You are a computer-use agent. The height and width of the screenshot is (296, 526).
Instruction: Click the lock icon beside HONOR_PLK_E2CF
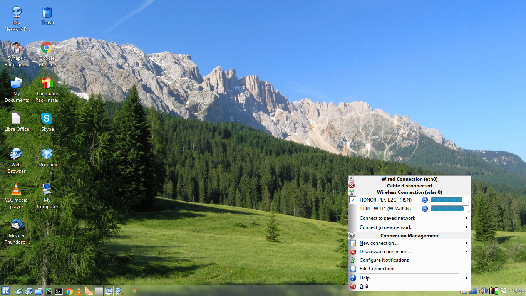pos(425,200)
